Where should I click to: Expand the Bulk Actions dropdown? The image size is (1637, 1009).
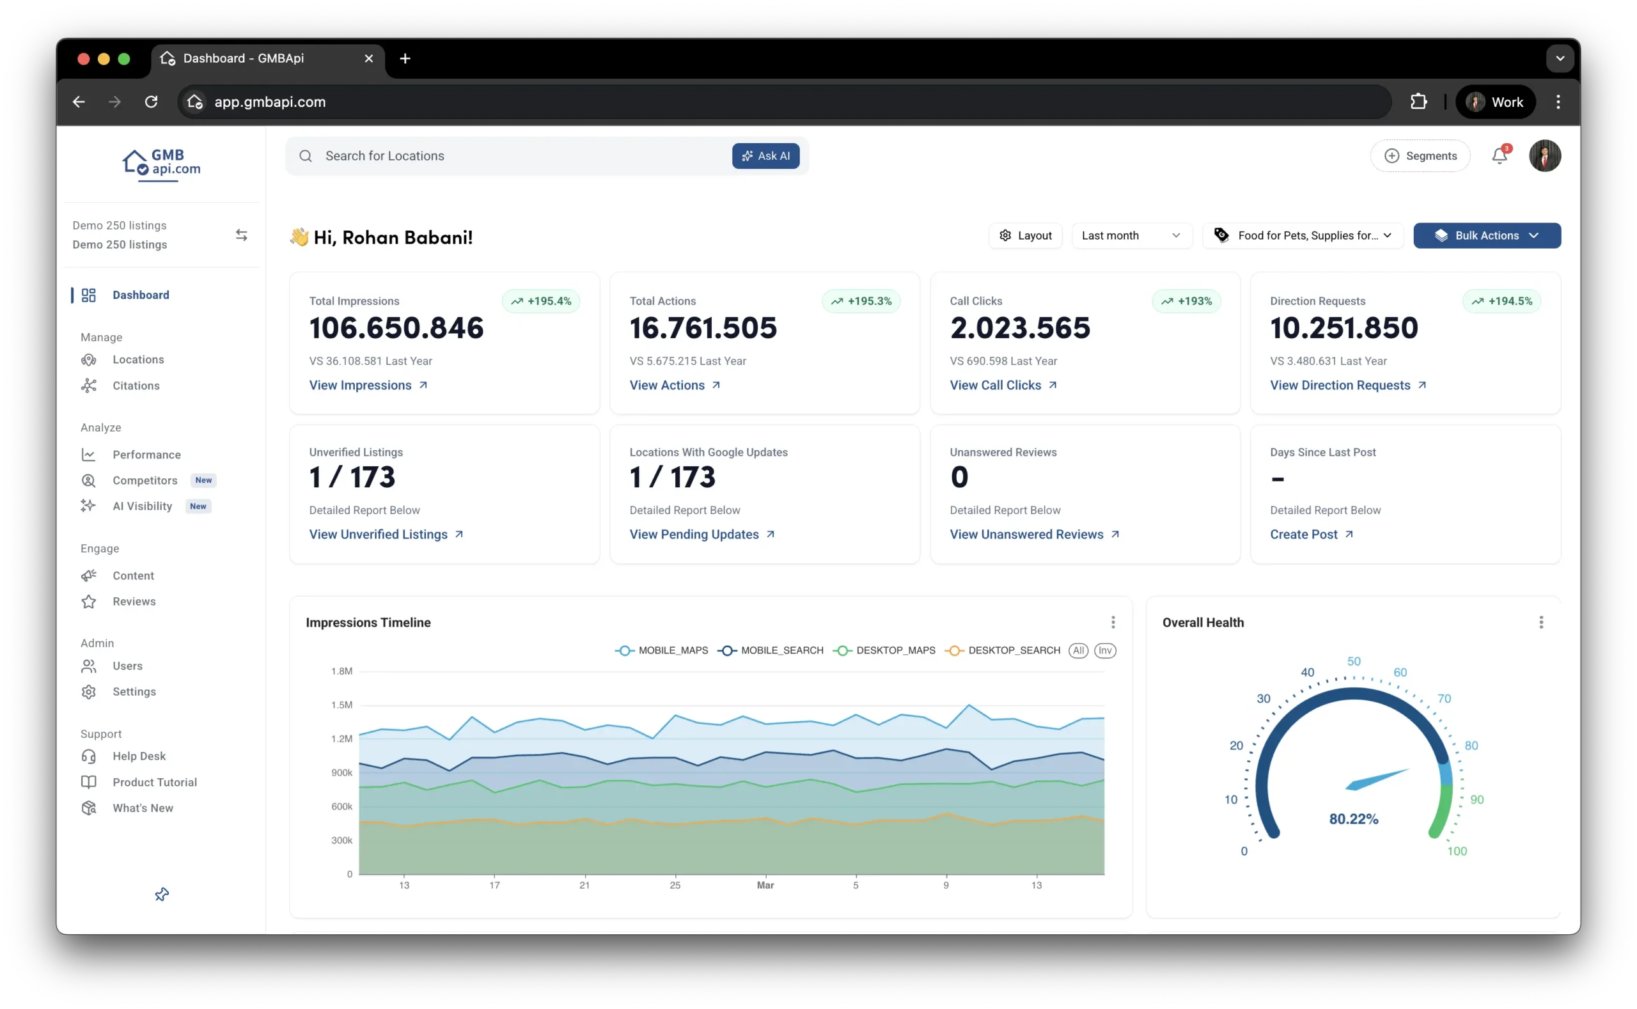click(1486, 235)
